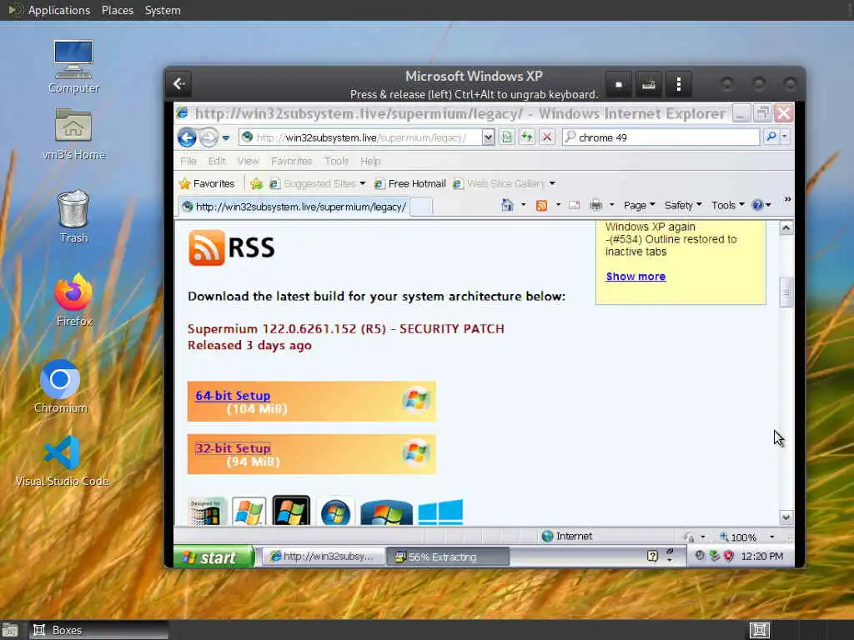Open the Safety dropdown menu
This screenshot has height=640, width=854.
682,205
